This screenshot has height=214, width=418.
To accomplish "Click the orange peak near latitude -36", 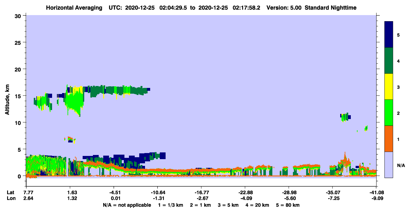I will (x=345, y=159).
